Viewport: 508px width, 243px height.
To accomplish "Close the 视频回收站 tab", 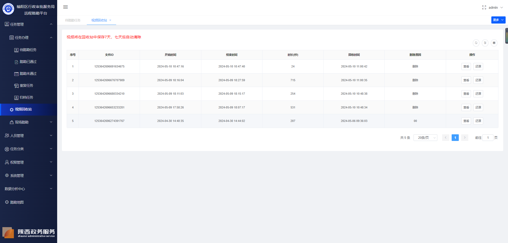I will click(x=110, y=20).
